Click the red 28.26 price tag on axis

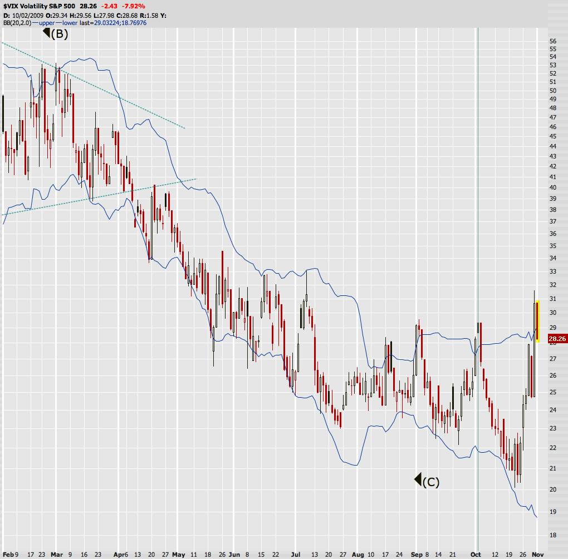click(557, 339)
